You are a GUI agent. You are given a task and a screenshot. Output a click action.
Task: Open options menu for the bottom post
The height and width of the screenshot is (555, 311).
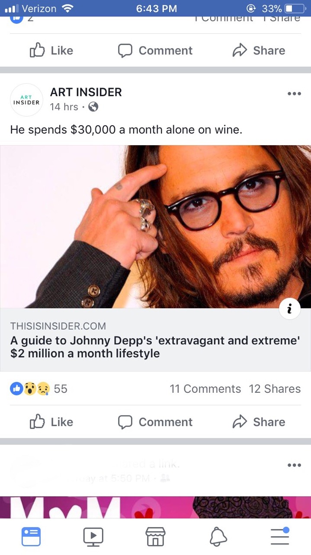coord(294,465)
